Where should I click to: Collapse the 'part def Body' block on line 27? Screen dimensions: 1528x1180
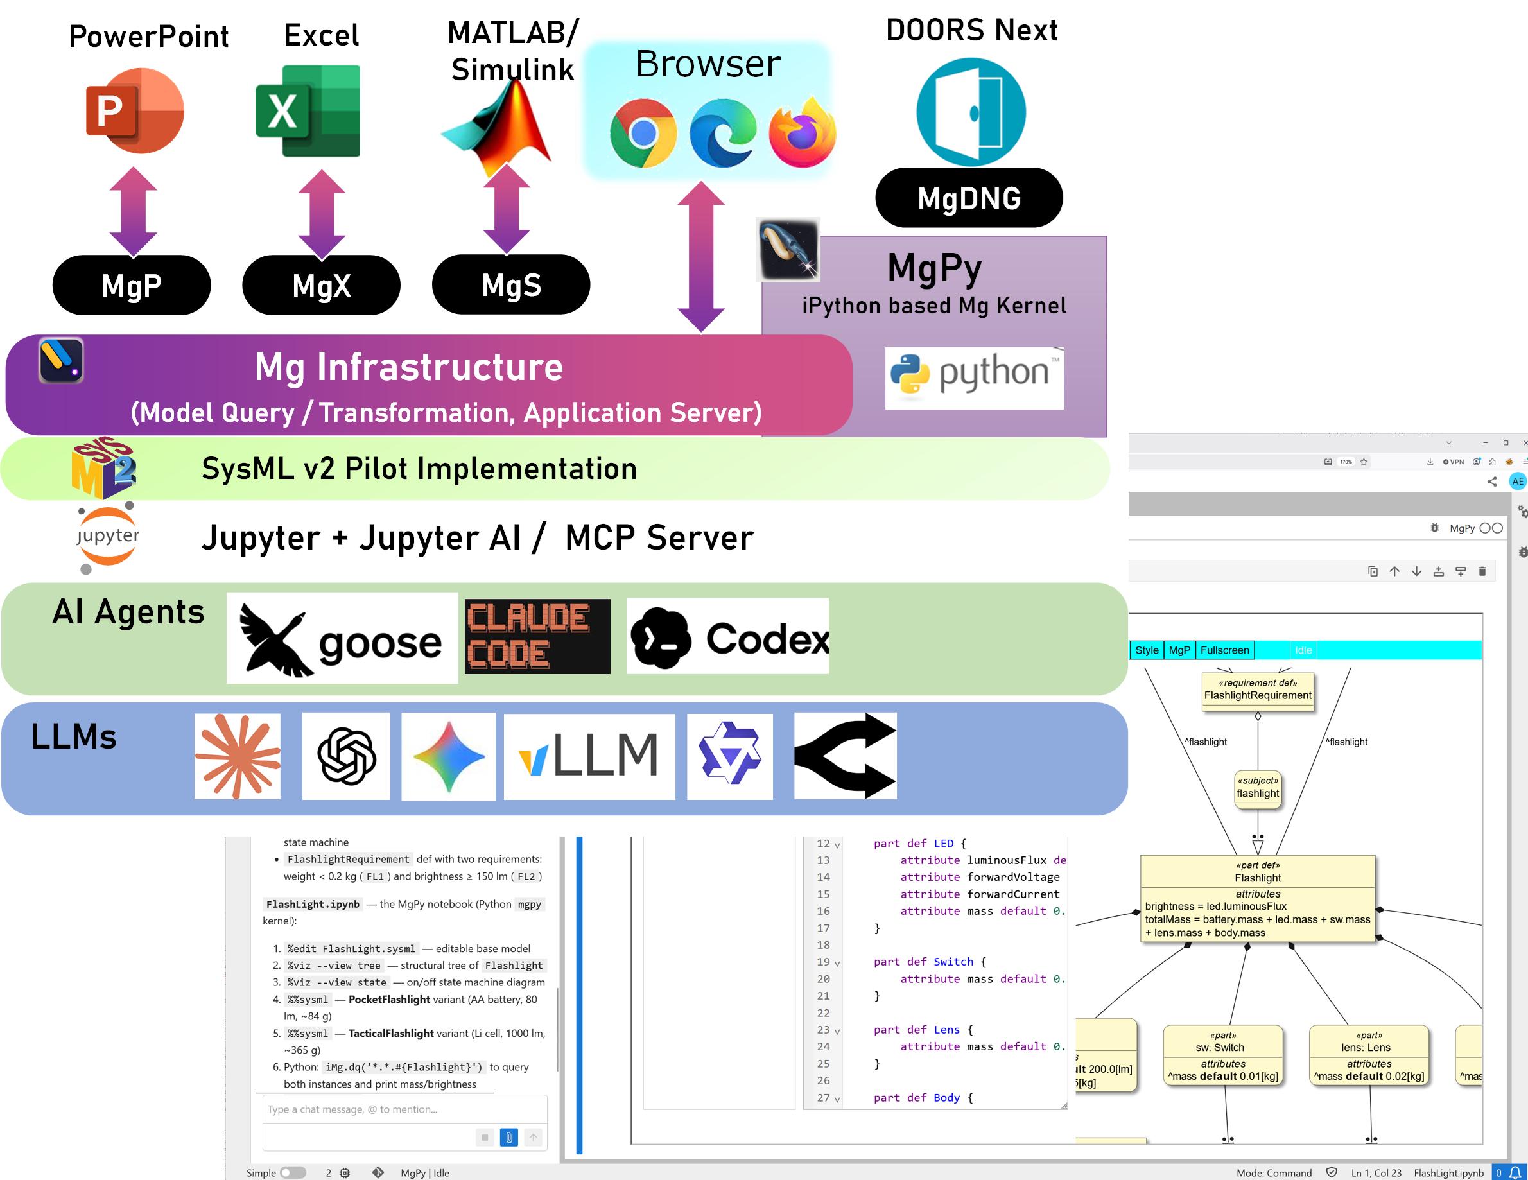[837, 1099]
